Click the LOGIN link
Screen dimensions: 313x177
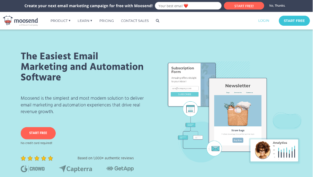(264, 20)
